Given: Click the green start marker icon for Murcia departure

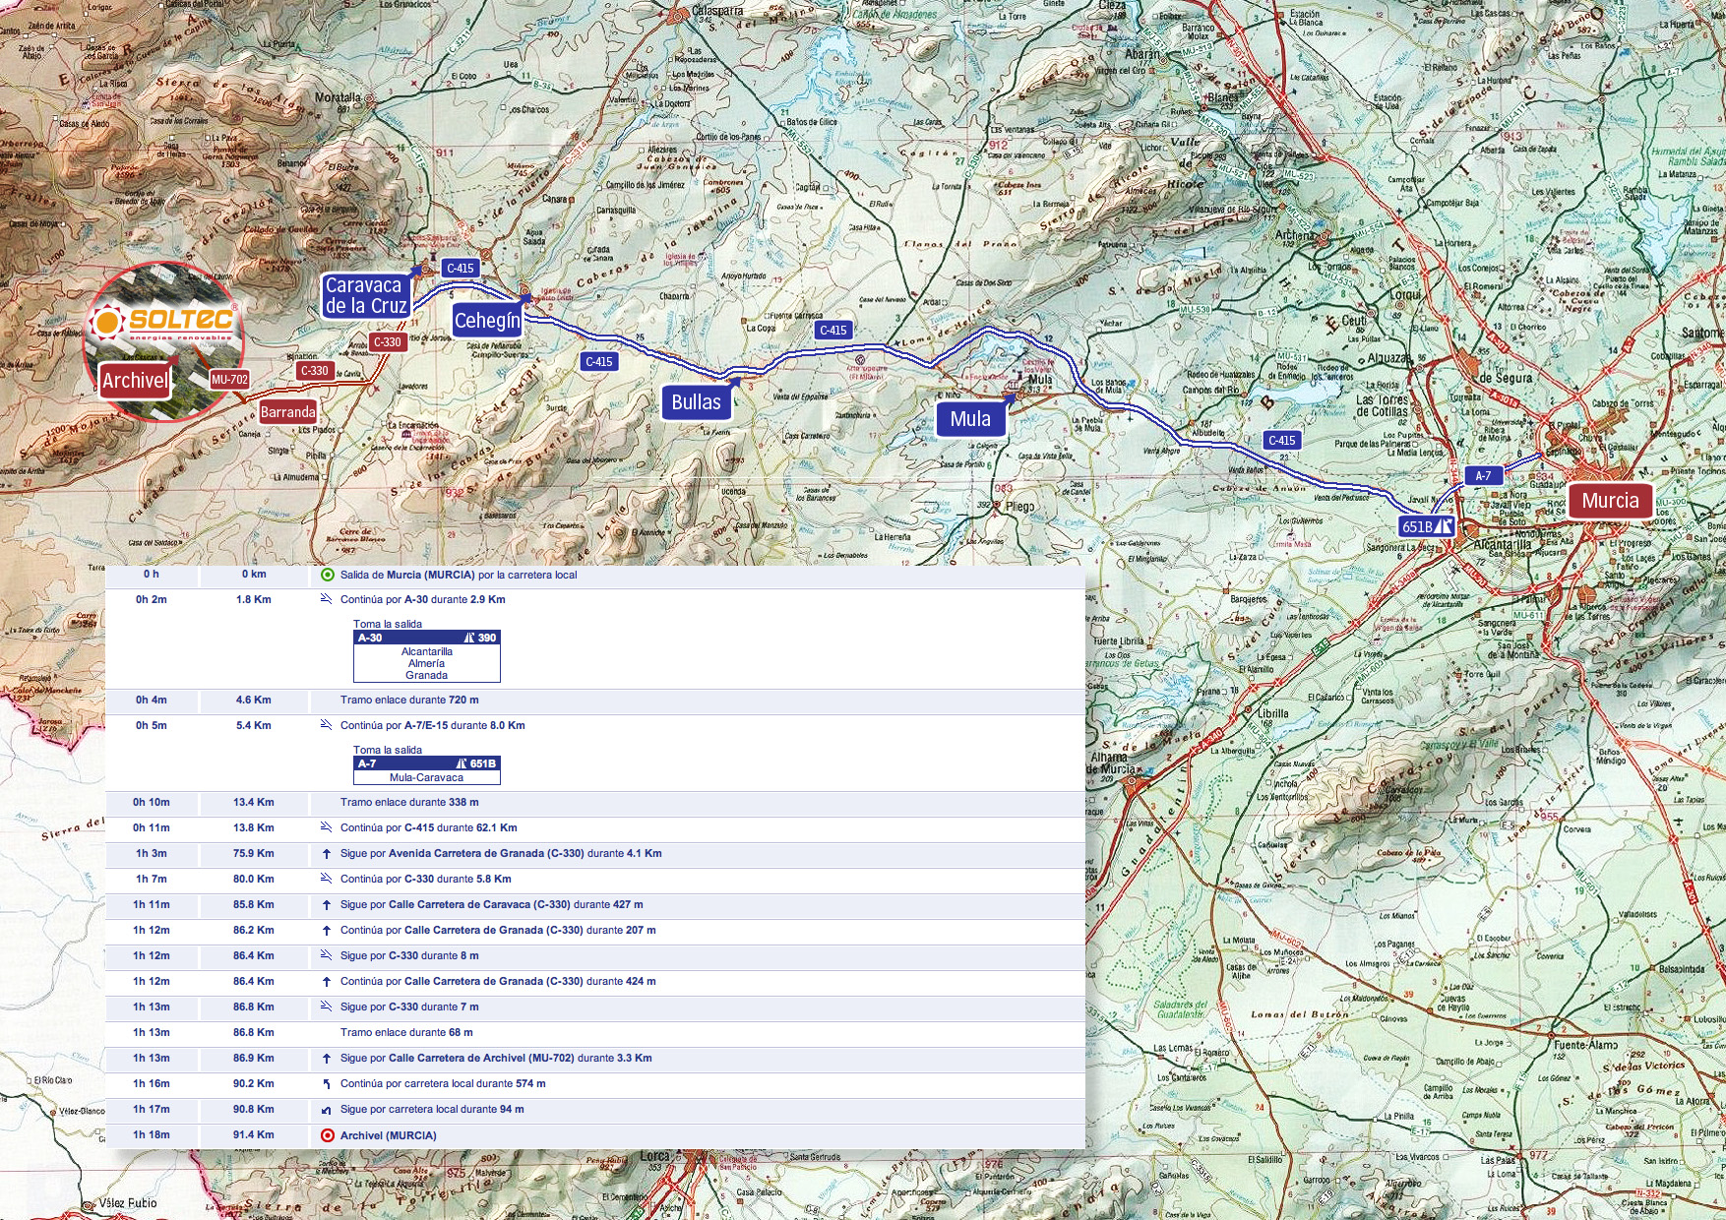Looking at the screenshot, I should (x=328, y=575).
